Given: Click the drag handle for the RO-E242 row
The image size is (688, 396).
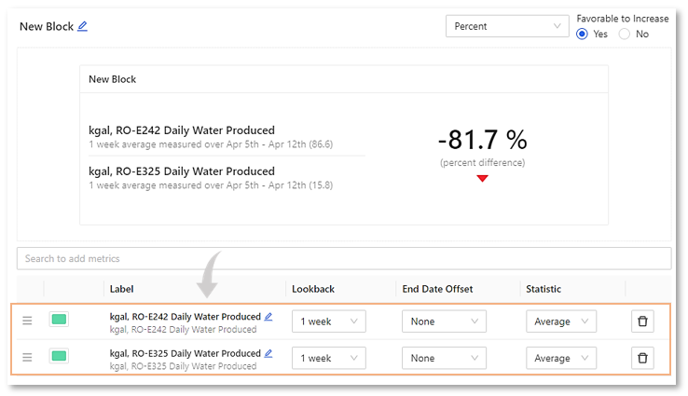Looking at the screenshot, I should [x=27, y=321].
